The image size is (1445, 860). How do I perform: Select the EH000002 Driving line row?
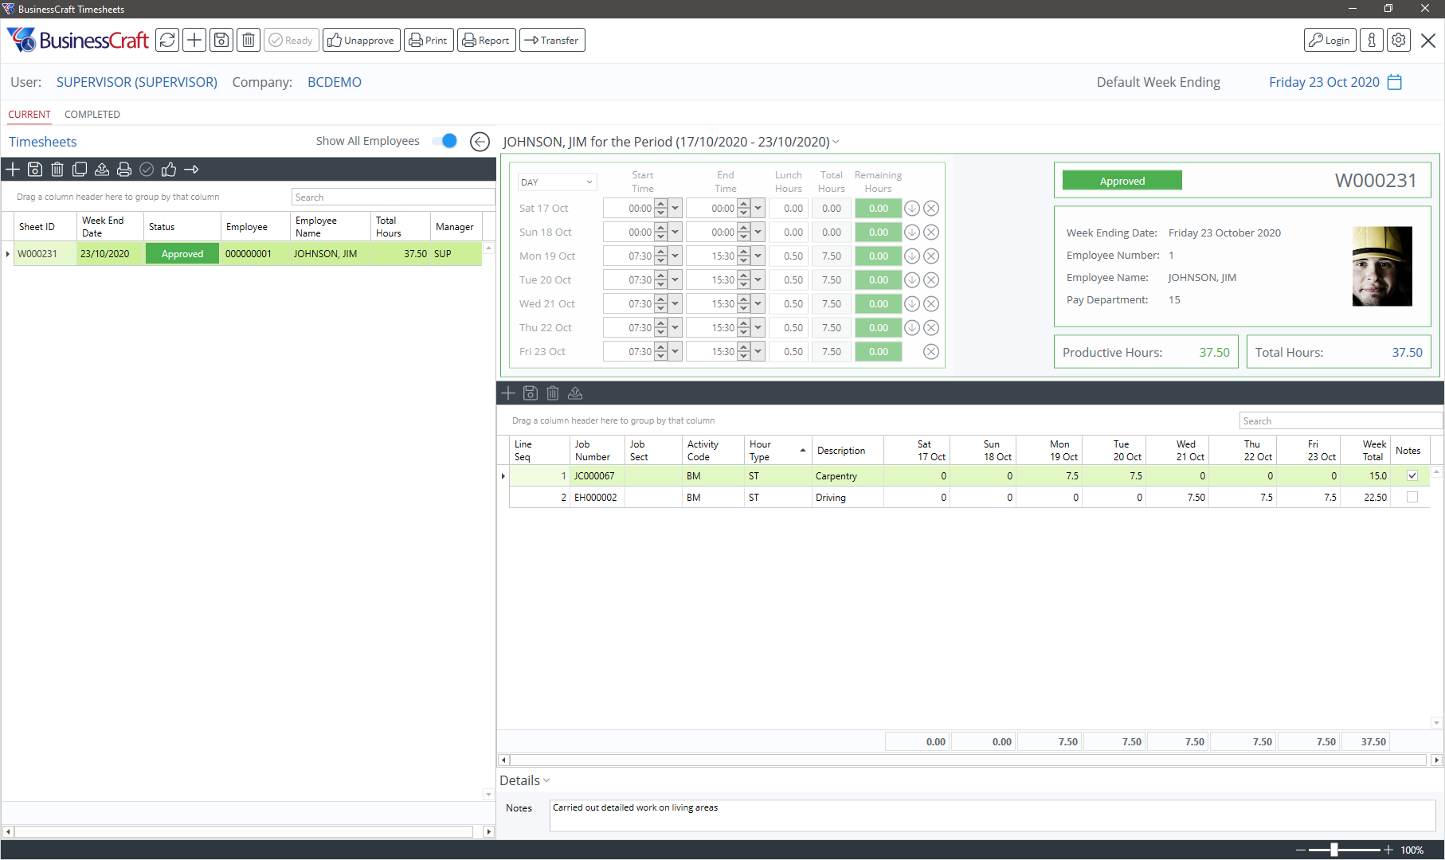969,497
